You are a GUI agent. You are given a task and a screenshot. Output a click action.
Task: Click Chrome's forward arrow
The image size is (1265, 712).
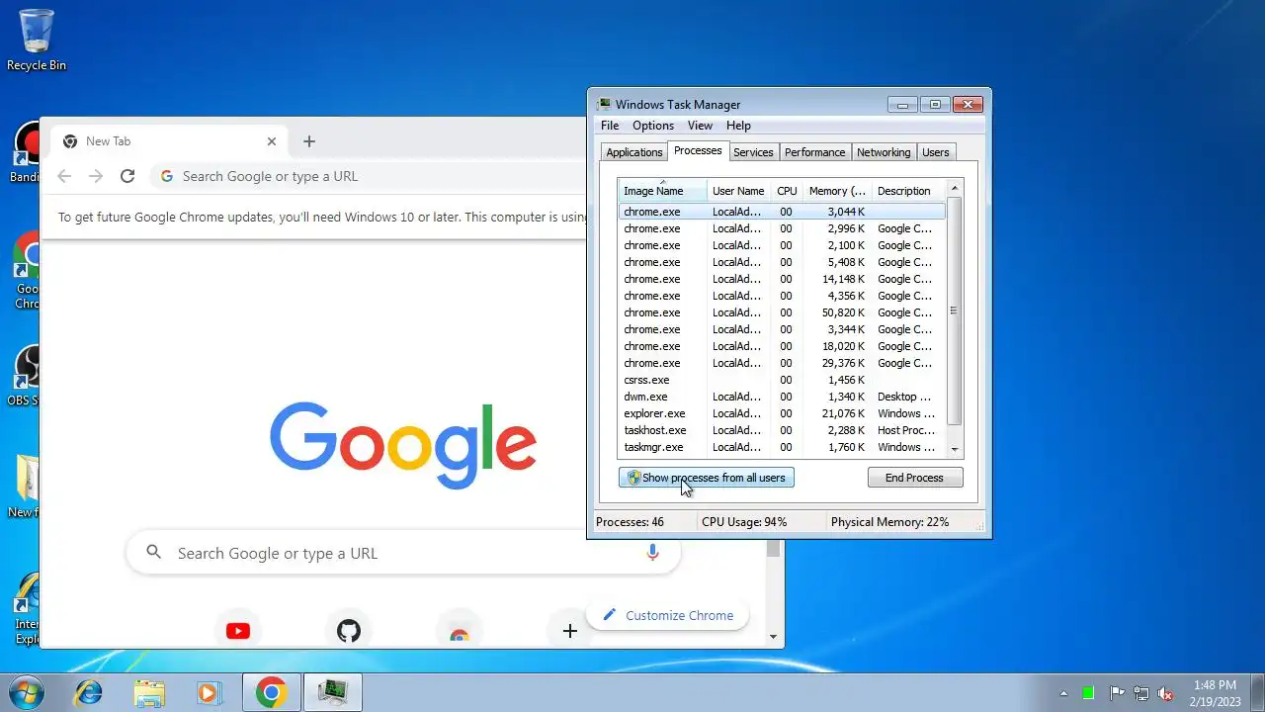point(96,176)
